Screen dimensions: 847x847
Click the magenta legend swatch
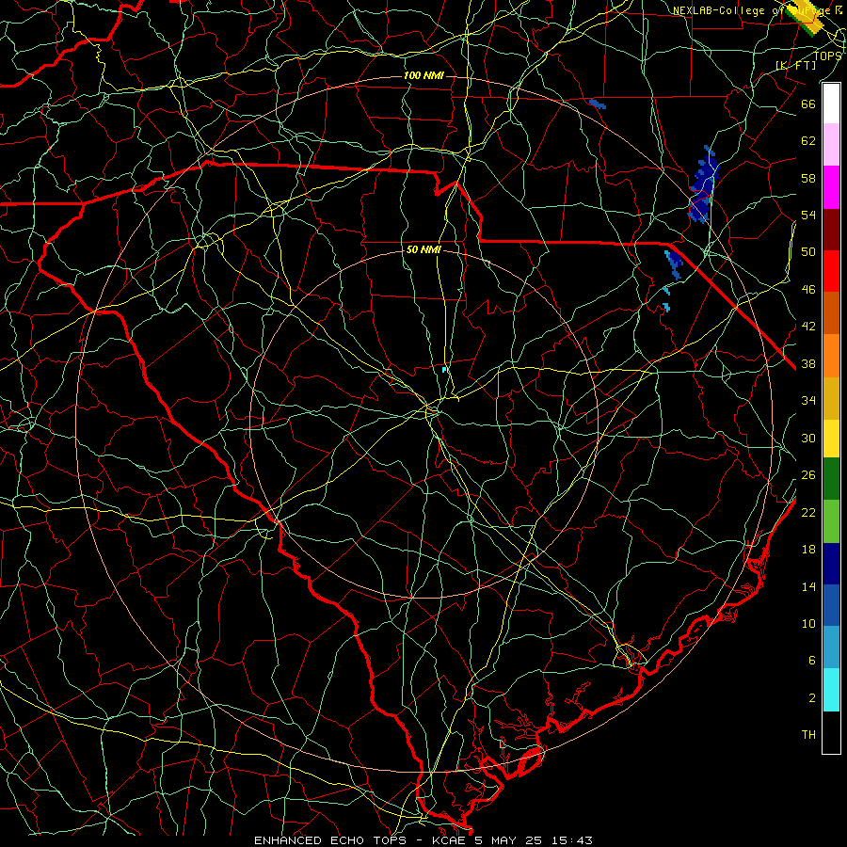coord(831,187)
